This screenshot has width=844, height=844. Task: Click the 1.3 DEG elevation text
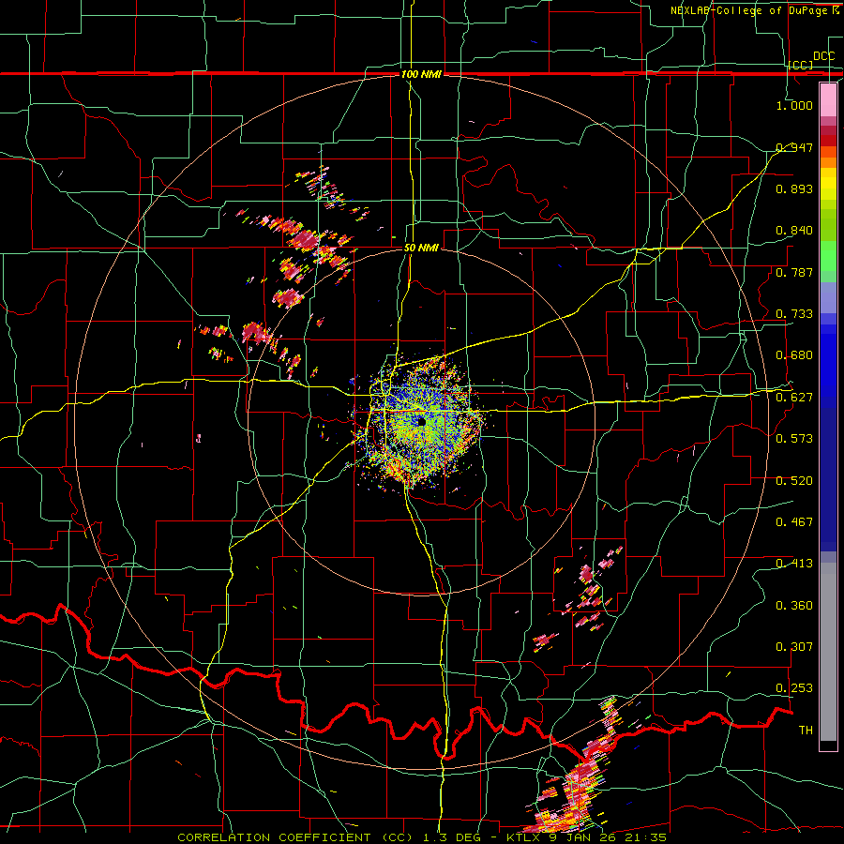coord(450,837)
